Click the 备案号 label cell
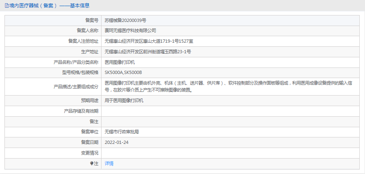The image size is (365, 174). point(92,20)
